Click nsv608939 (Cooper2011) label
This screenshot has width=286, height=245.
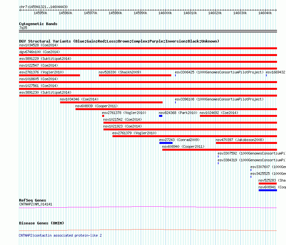click(96, 106)
